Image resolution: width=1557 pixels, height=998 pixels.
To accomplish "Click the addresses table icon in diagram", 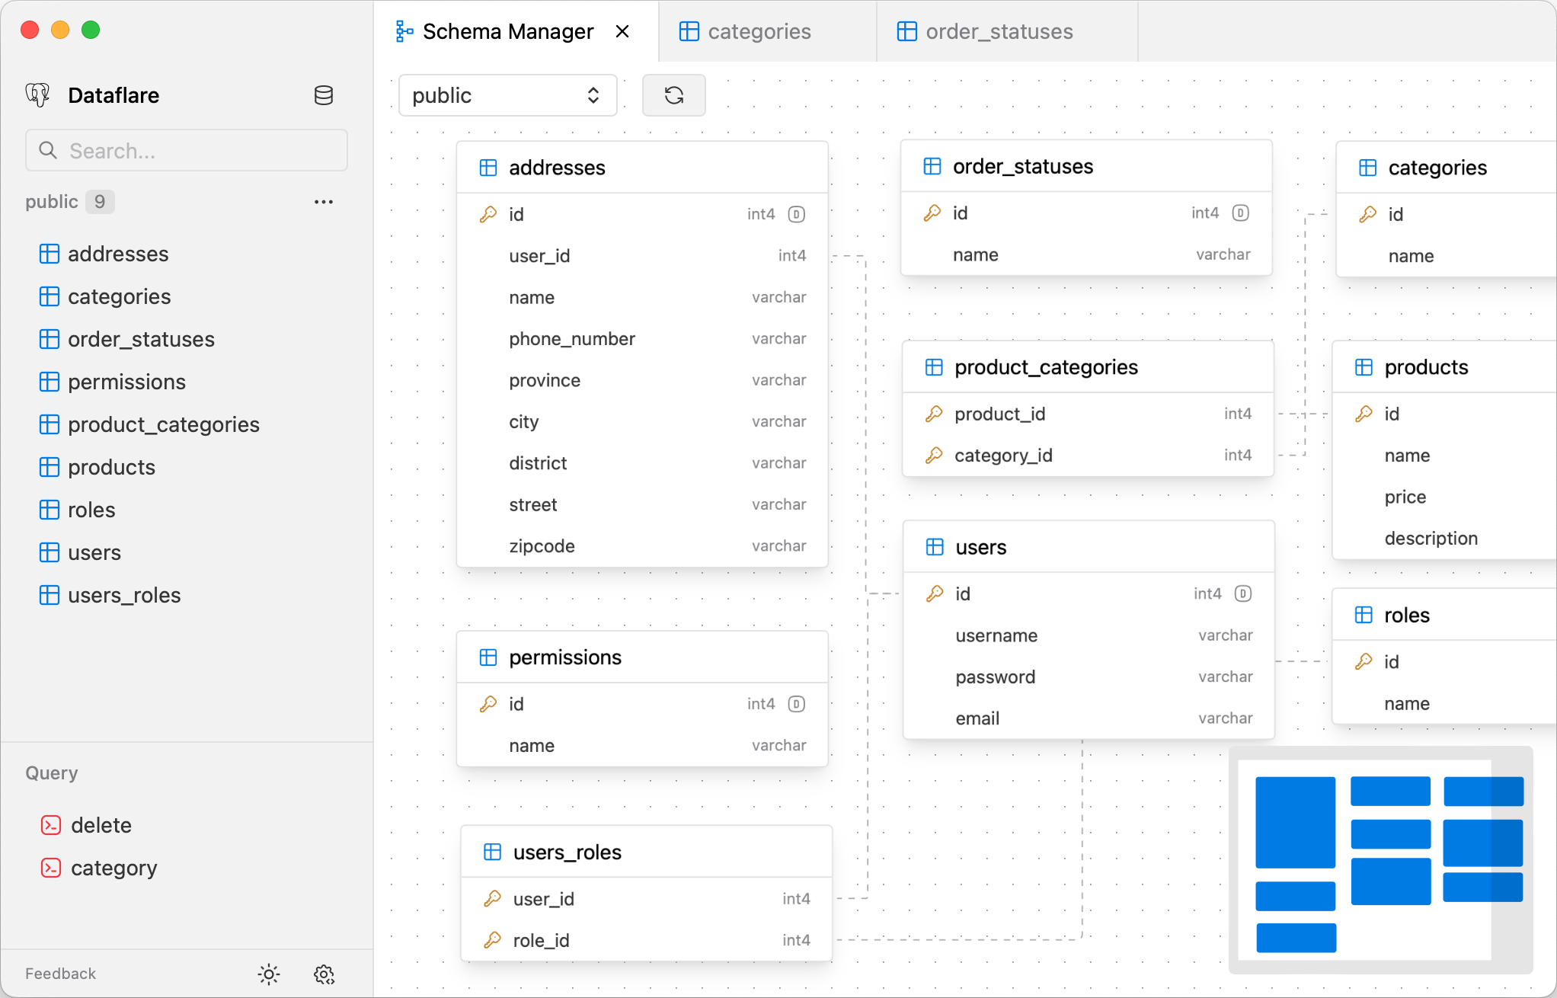I will [x=488, y=168].
